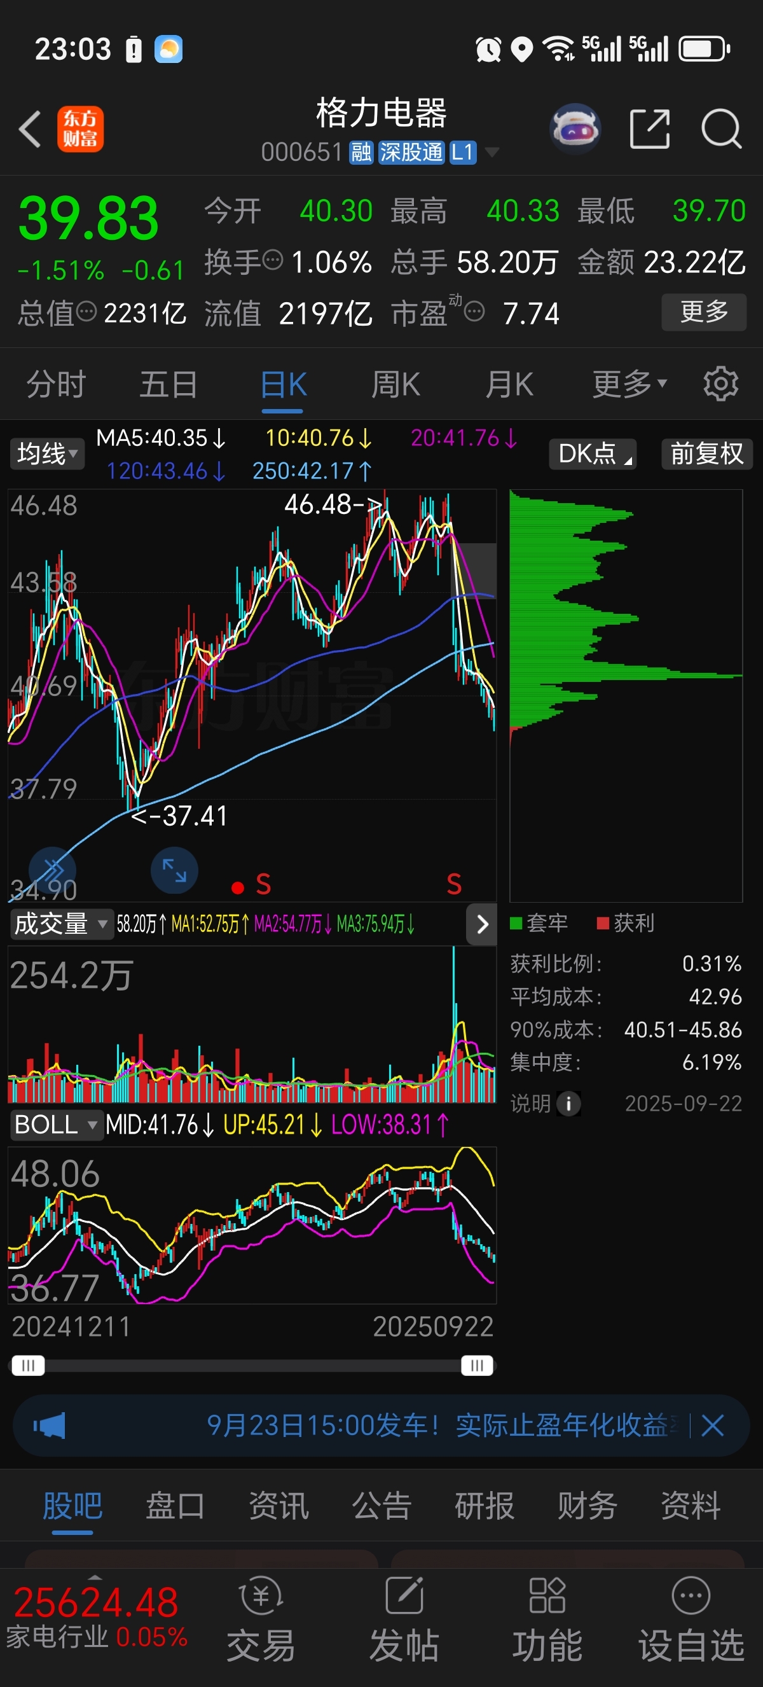This screenshot has height=1687, width=763.
Task: Tap the volume sub-chart
Action: (x=252, y=1024)
